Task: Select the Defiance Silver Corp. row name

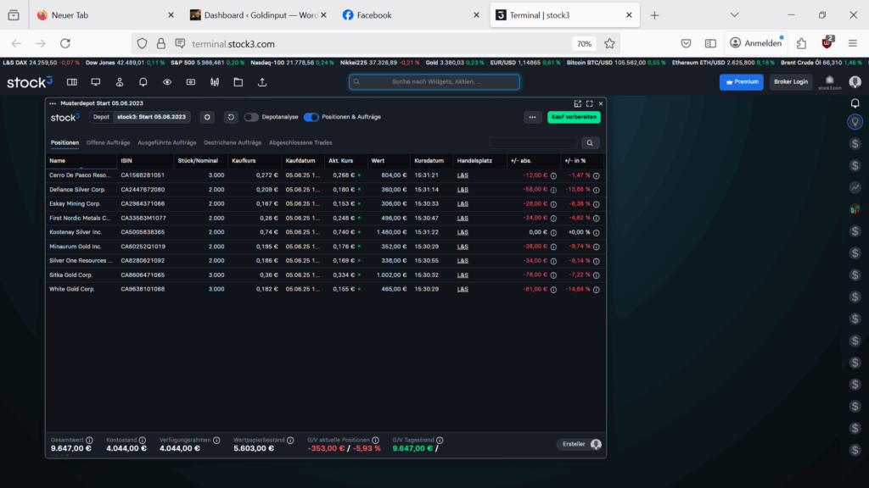Action: click(x=77, y=190)
